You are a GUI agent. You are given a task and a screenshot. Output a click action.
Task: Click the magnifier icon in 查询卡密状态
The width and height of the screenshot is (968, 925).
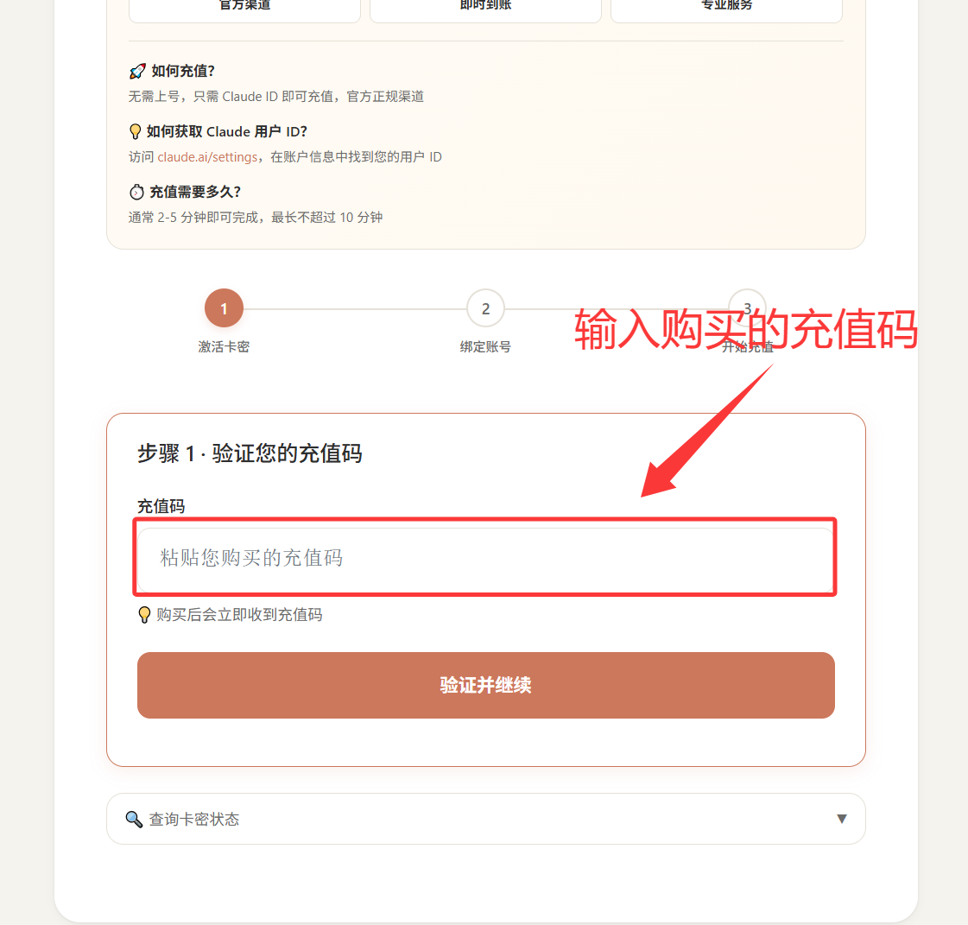click(x=133, y=819)
